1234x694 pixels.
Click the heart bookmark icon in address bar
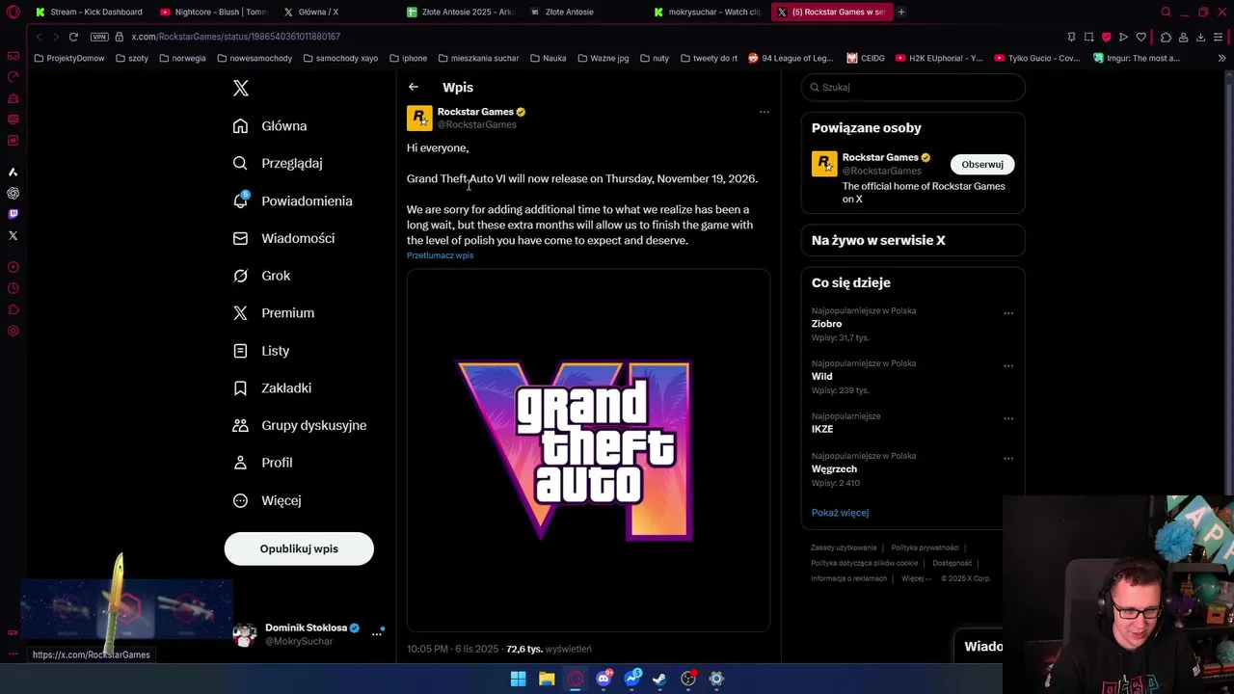click(x=1140, y=37)
